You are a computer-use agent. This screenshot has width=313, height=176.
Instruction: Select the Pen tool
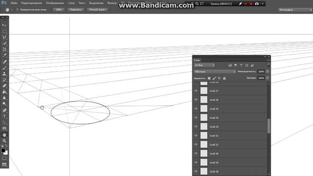pyautogui.click(x=4, y=110)
